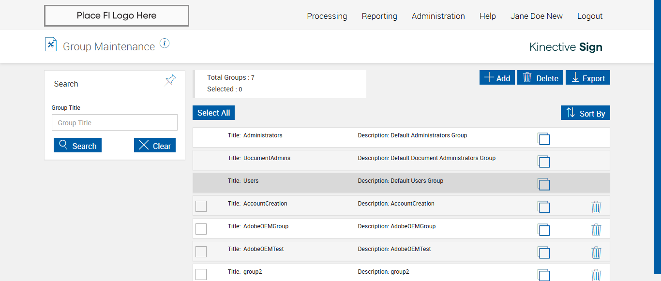Tick the AdobeOEMGroup checkbox
This screenshot has width=661, height=281.
click(201, 229)
